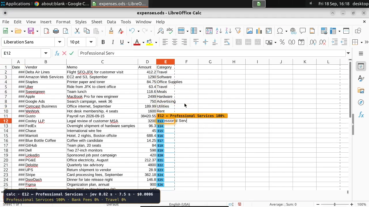
Task: Open Font Size dropdown arrow
Action: [91, 42]
